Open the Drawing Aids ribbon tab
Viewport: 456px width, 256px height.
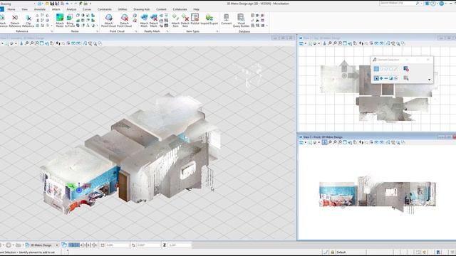[x=142, y=9]
